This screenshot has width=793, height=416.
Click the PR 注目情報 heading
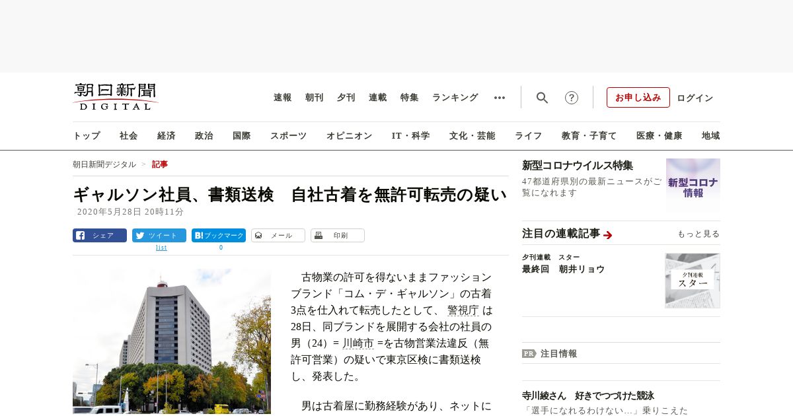coord(550,353)
